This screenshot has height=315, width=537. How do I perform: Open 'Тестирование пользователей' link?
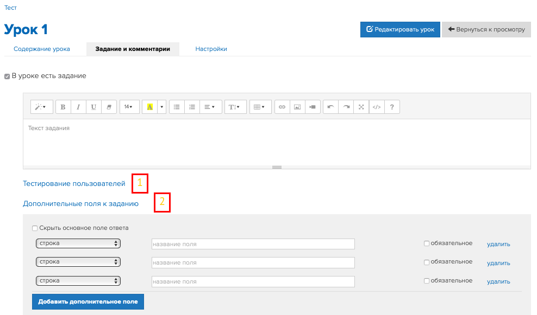coord(74,183)
